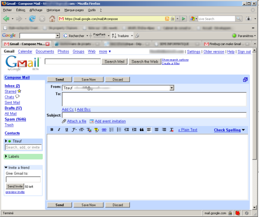Decrease indent of the text

tap(126, 130)
